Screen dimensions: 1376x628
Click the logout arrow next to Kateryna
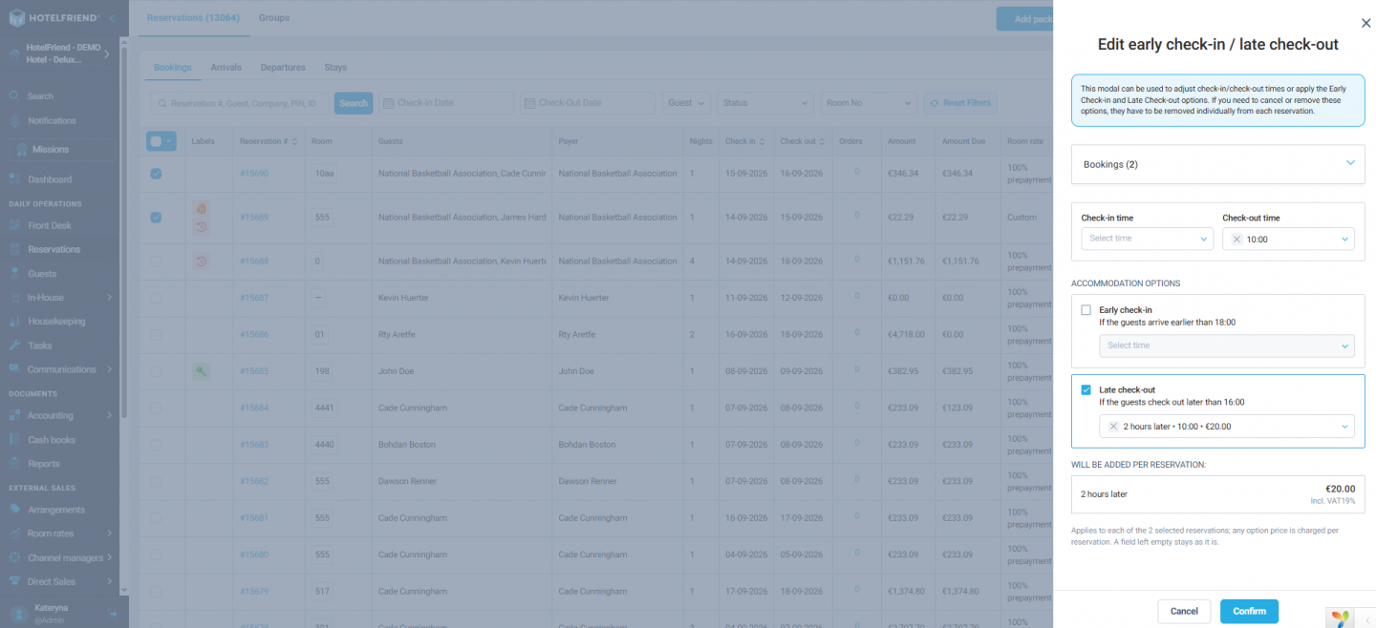113,614
